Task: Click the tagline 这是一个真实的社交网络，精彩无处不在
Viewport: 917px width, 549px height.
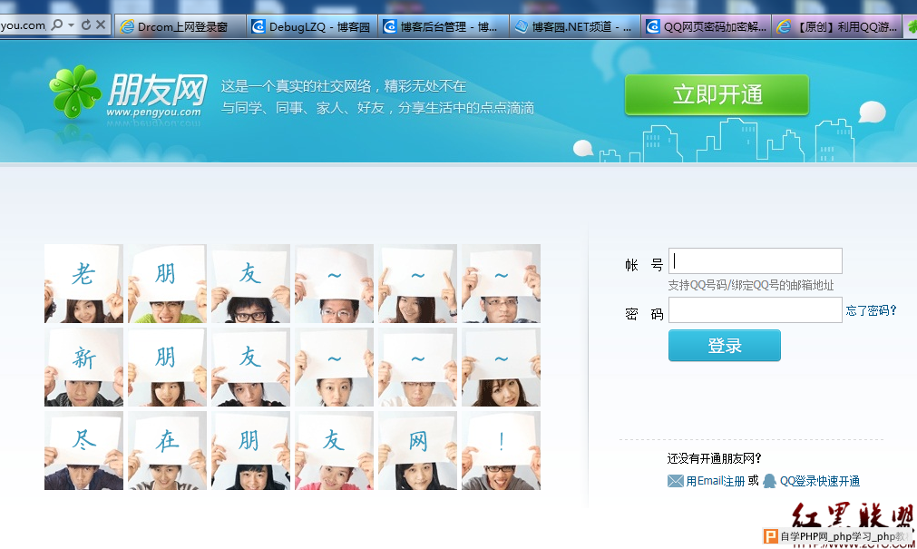Action: [x=343, y=86]
